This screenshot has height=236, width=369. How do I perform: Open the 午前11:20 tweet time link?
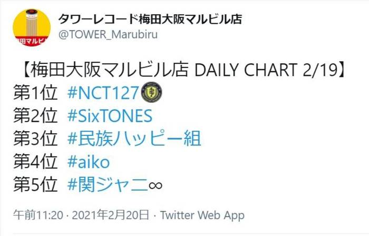38,215
